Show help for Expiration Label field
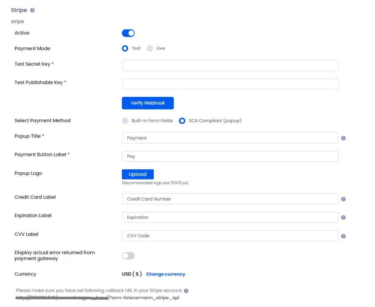The height and width of the screenshot is (307, 375). click(x=343, y=218)
